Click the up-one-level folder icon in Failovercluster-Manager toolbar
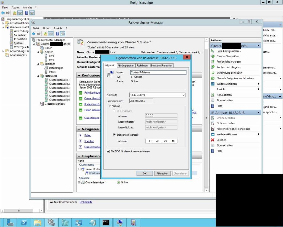 click(46, 34)
